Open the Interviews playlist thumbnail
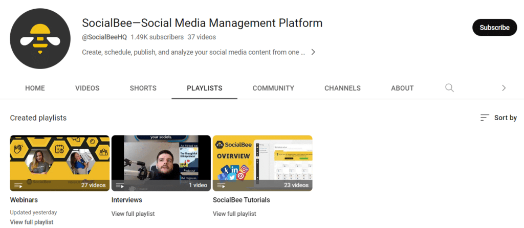 [161, 163]
